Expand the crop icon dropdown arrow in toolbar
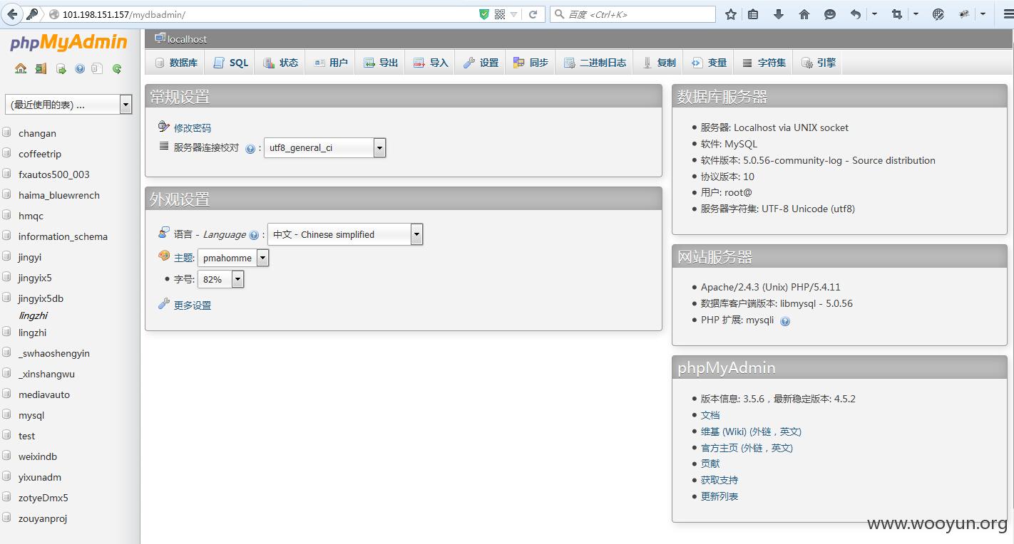1014x544 pixels. pos(916,14)
